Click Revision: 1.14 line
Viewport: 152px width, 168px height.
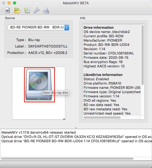point(94,49)
